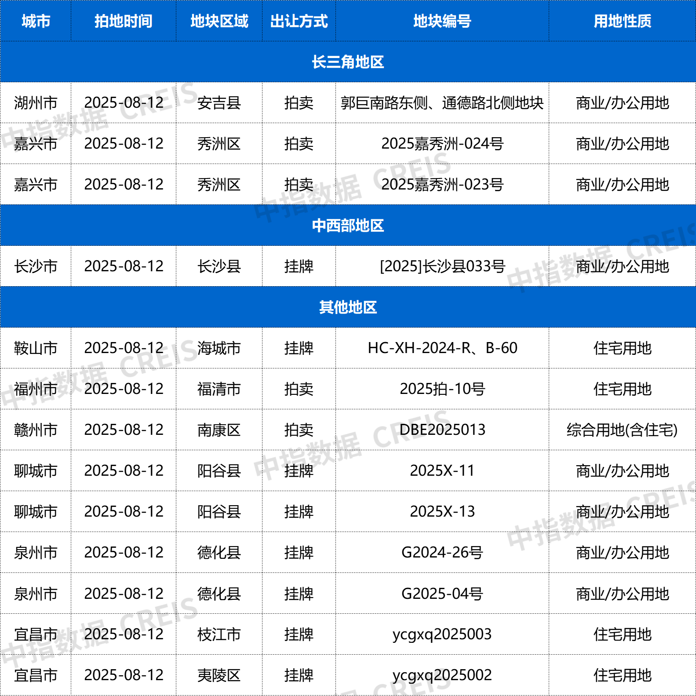Select plot 2025嘉秀洲-023号

[x=442, y=185]
